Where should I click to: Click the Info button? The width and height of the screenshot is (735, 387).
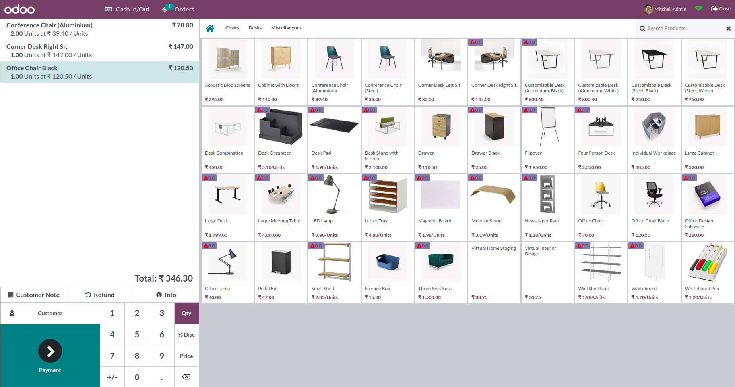point(166,295)
